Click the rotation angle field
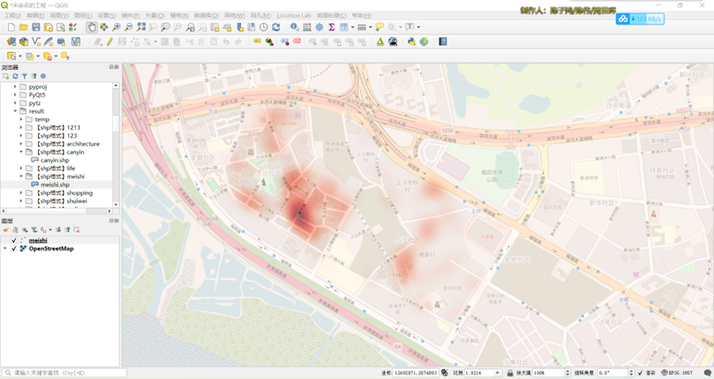714x379 pixels. click(612, 372)
